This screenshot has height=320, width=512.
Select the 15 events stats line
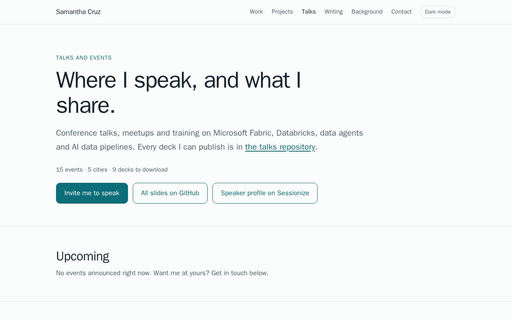coord(112,170)
